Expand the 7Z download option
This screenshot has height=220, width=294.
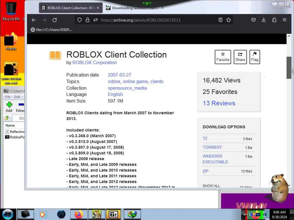(205, 138)
